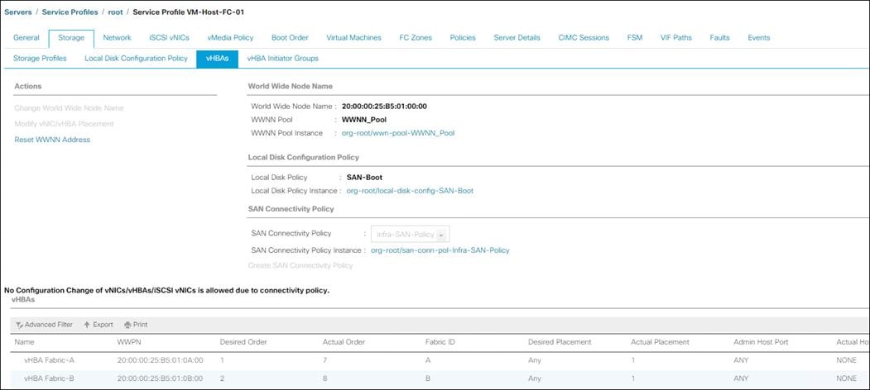Click the Advanced Filter funnel icon
870x390 pixels.
pos(19,325)
